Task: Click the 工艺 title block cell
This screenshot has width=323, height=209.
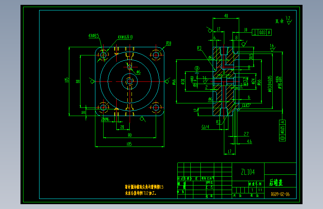Action: coord(210,187)
